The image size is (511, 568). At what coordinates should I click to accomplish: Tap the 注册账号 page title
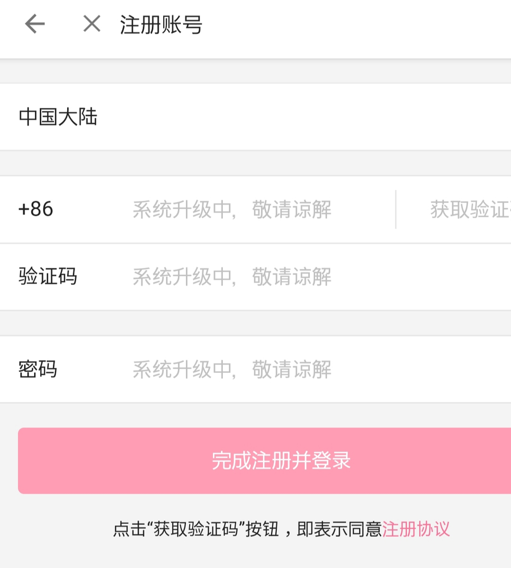(161, 25)
